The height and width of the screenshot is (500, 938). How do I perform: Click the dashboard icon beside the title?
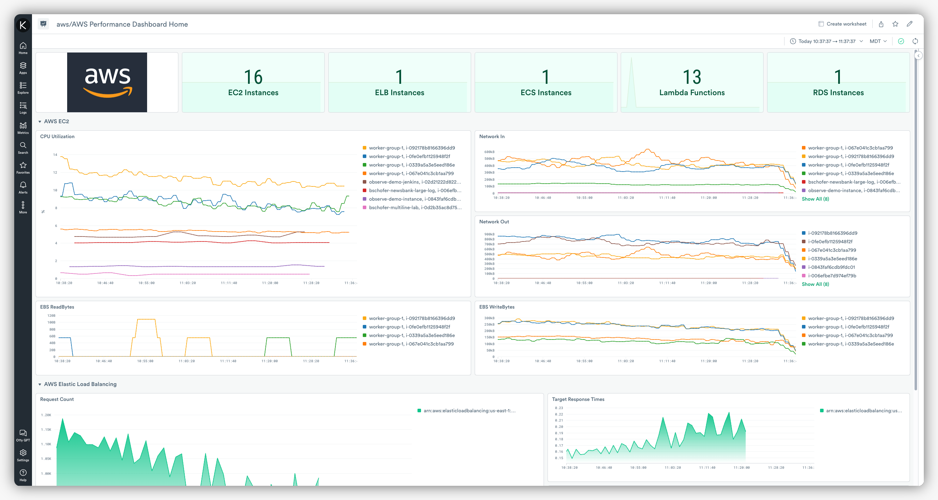[43, 24]
